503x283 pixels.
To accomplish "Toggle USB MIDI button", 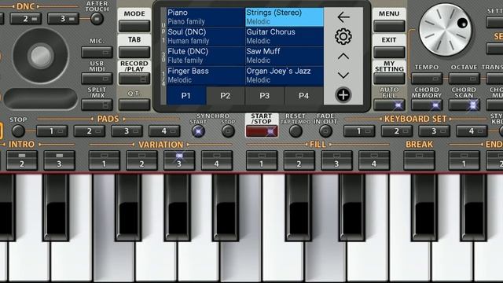I will tap(97, 79).
